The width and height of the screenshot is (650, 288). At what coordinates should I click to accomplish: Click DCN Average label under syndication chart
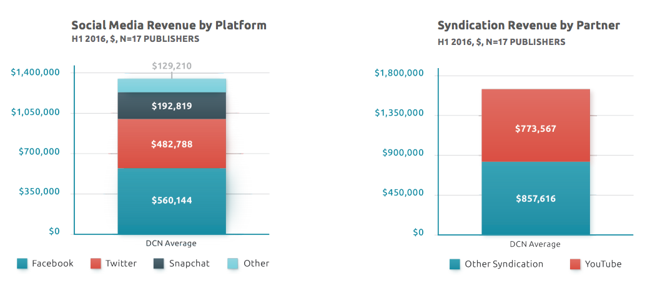click(535, 244)
